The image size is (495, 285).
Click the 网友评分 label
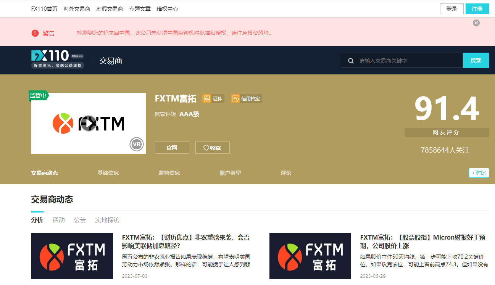click(x=447, y=132)
